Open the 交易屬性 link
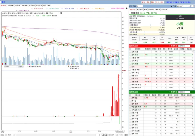Viewport: 195px width, 136px height. pyautogui.click(x=176, y=2)
